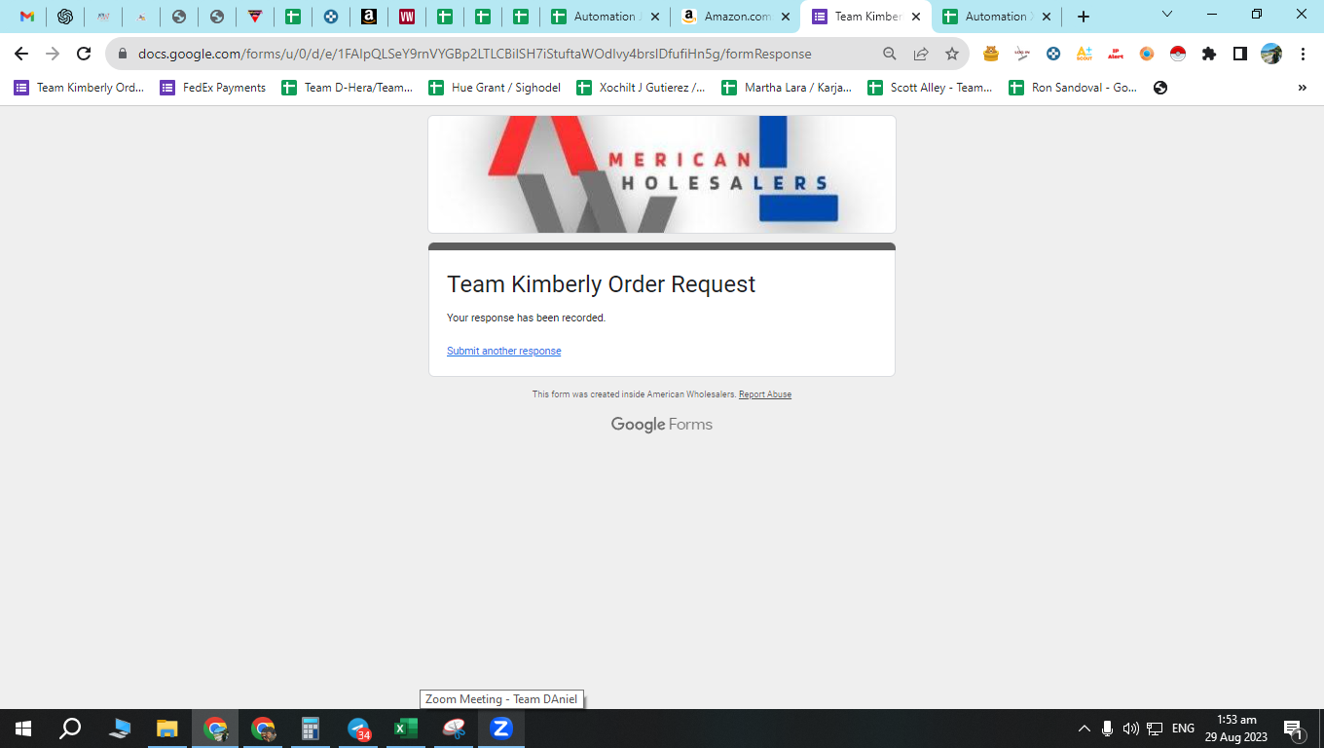Open the FedEx Payments bookmark
The image size is (1324, 748).
pyautogui.click(x=213, y=88)
